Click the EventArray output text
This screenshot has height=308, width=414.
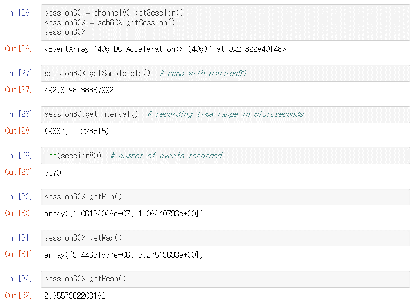coord(165,49)
